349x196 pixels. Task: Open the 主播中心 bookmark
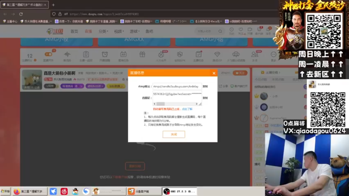click(10, 21)
